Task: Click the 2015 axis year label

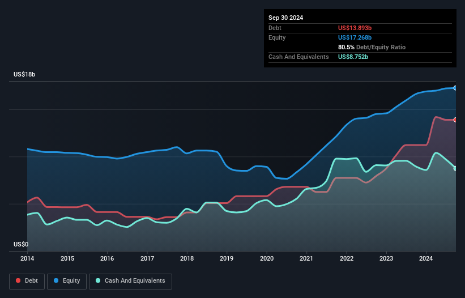Action: (67, 258)
